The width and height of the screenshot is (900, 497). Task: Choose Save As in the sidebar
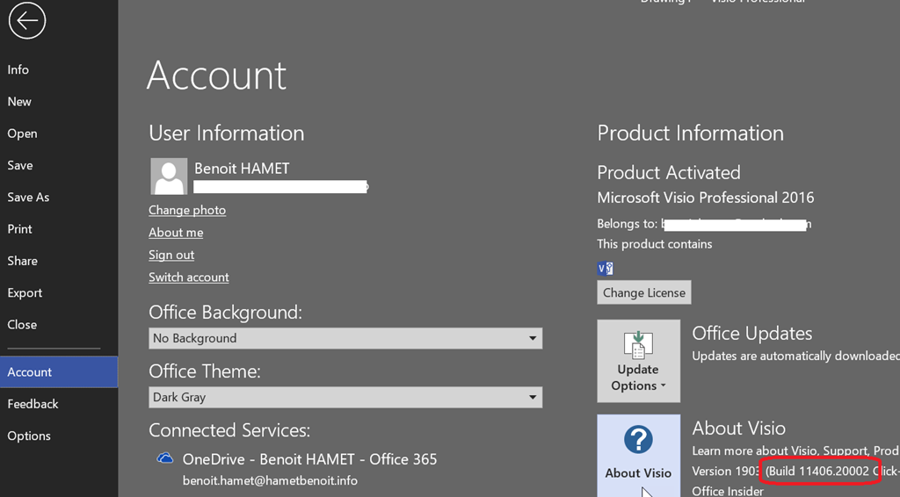[28, 198]
